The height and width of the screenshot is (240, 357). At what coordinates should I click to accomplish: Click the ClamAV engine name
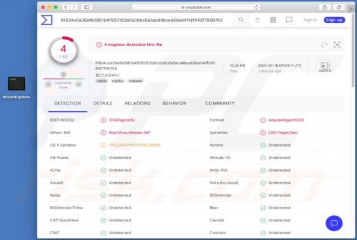pyautogui.click(x=217, y=220)
